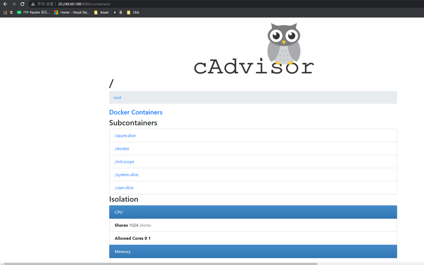Screen dimensions: 424x265
Task: Click the not-secure warning triangle icon
Action: pyautogui.click(x=33, y=4)
